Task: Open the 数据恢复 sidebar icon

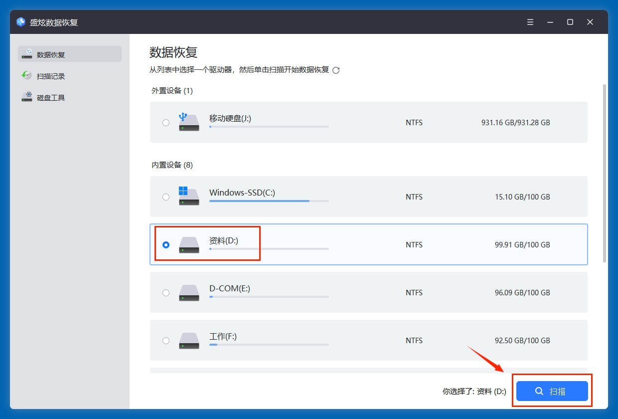Action: click(x=27, y=54)
